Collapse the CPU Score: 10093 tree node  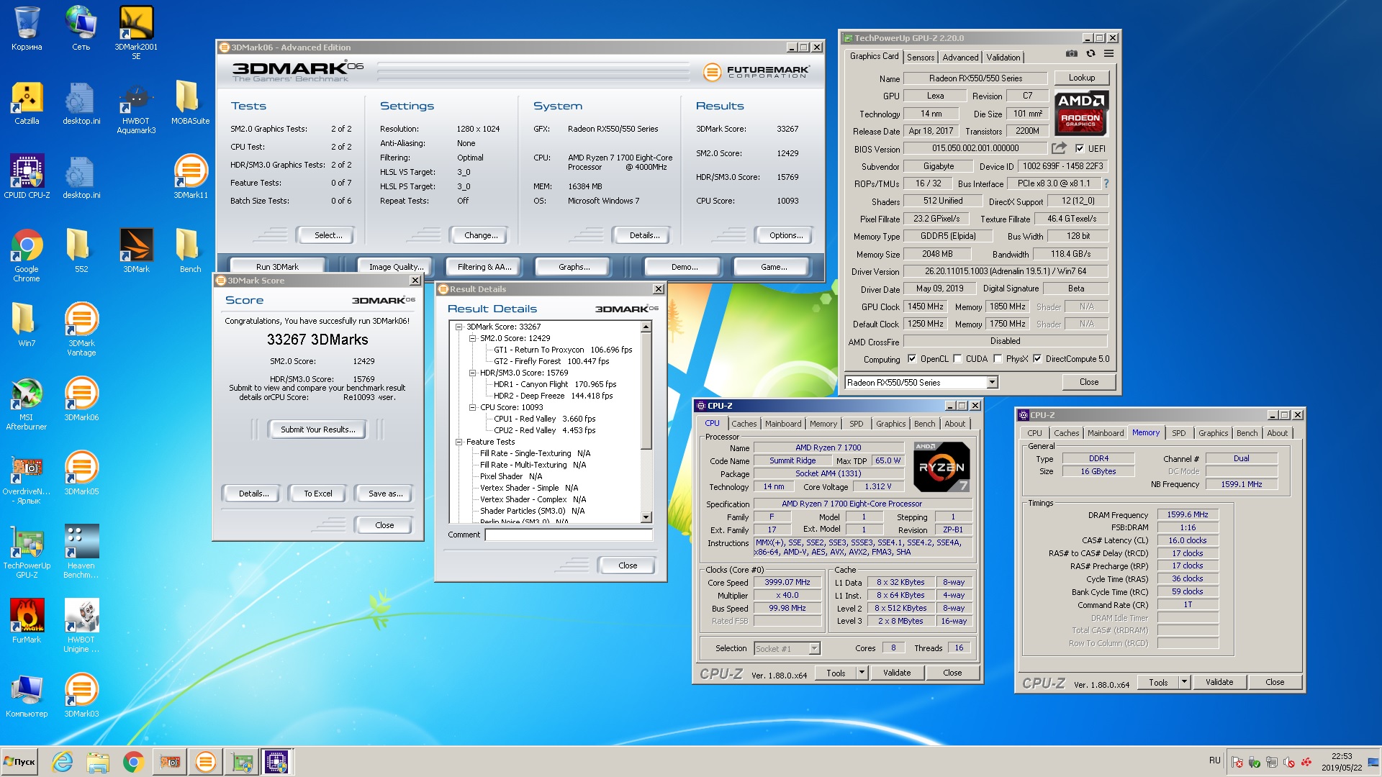[x=472, y=407]
